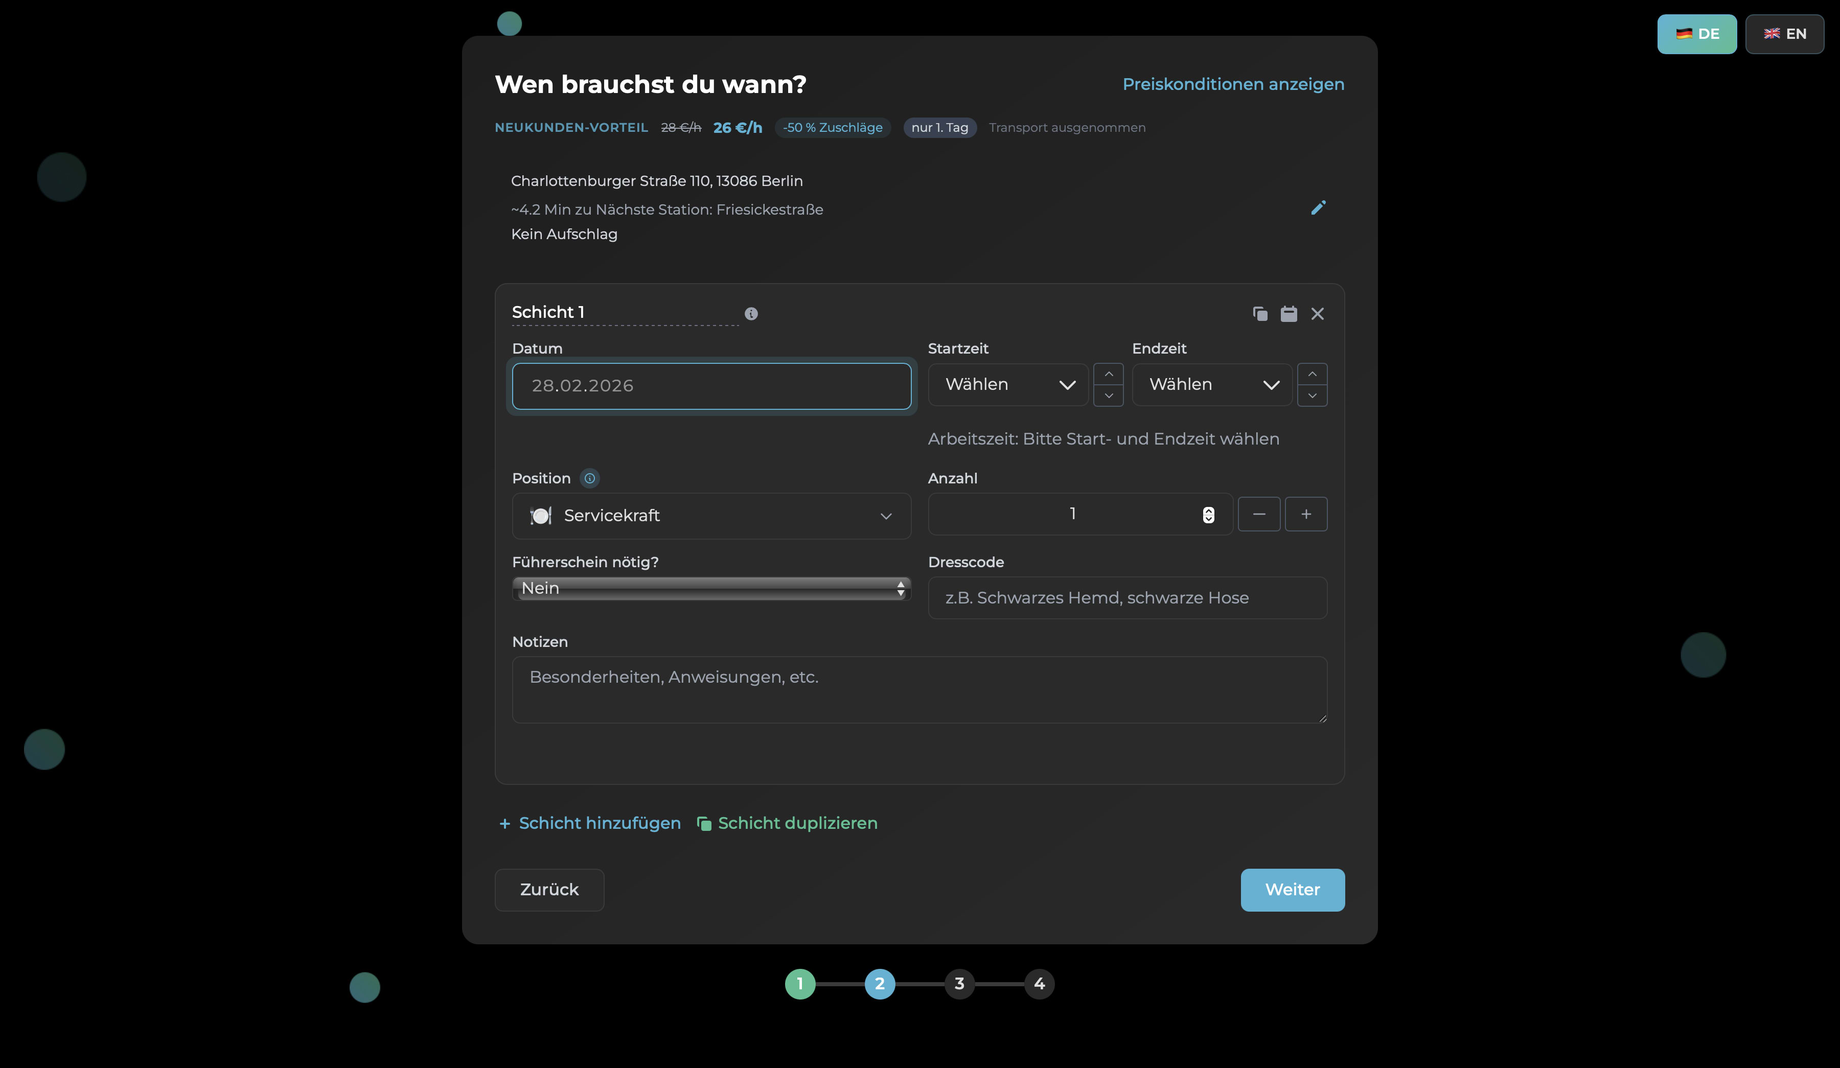
Task: Click the duplicate shift icon in Schicht 1
Action: tap(1260, 314)
